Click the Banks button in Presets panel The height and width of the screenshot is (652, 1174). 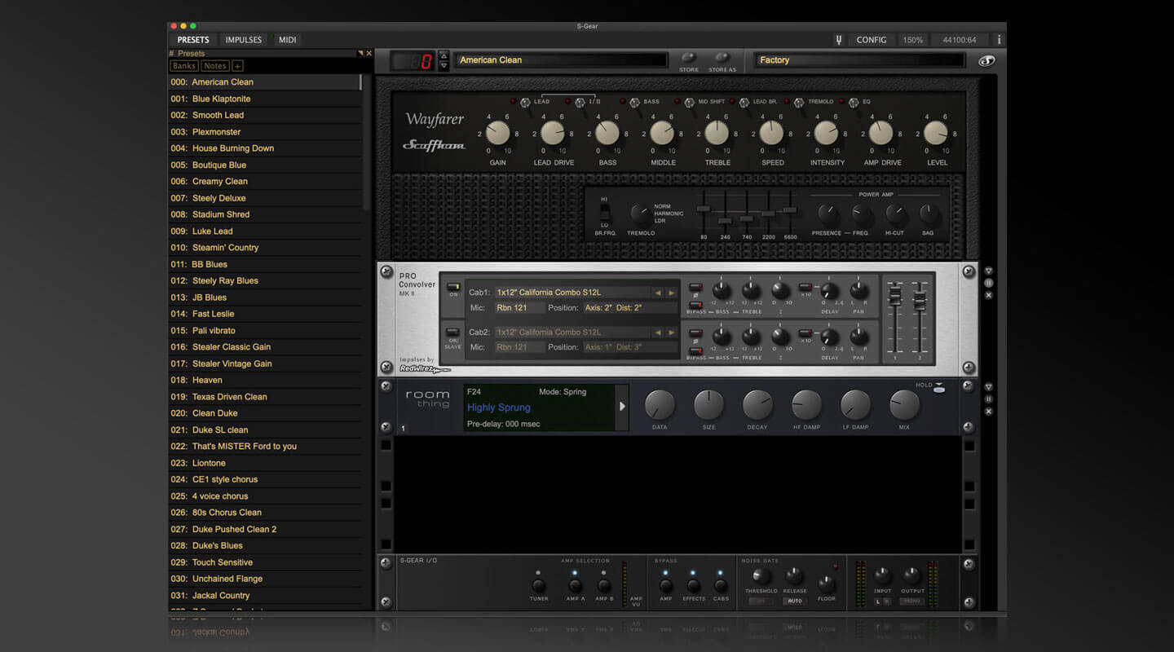183,66
